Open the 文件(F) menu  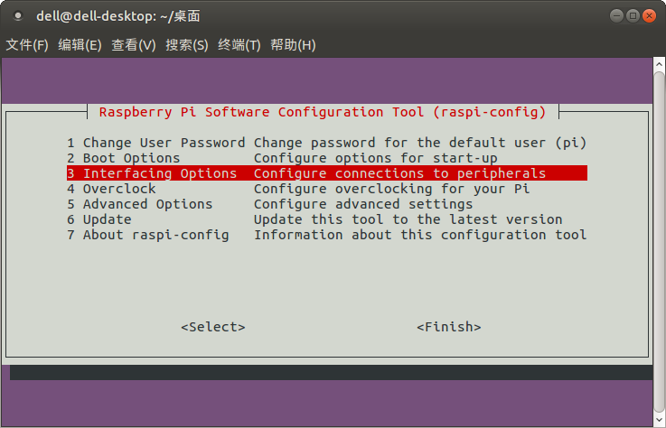coord(27,45)
